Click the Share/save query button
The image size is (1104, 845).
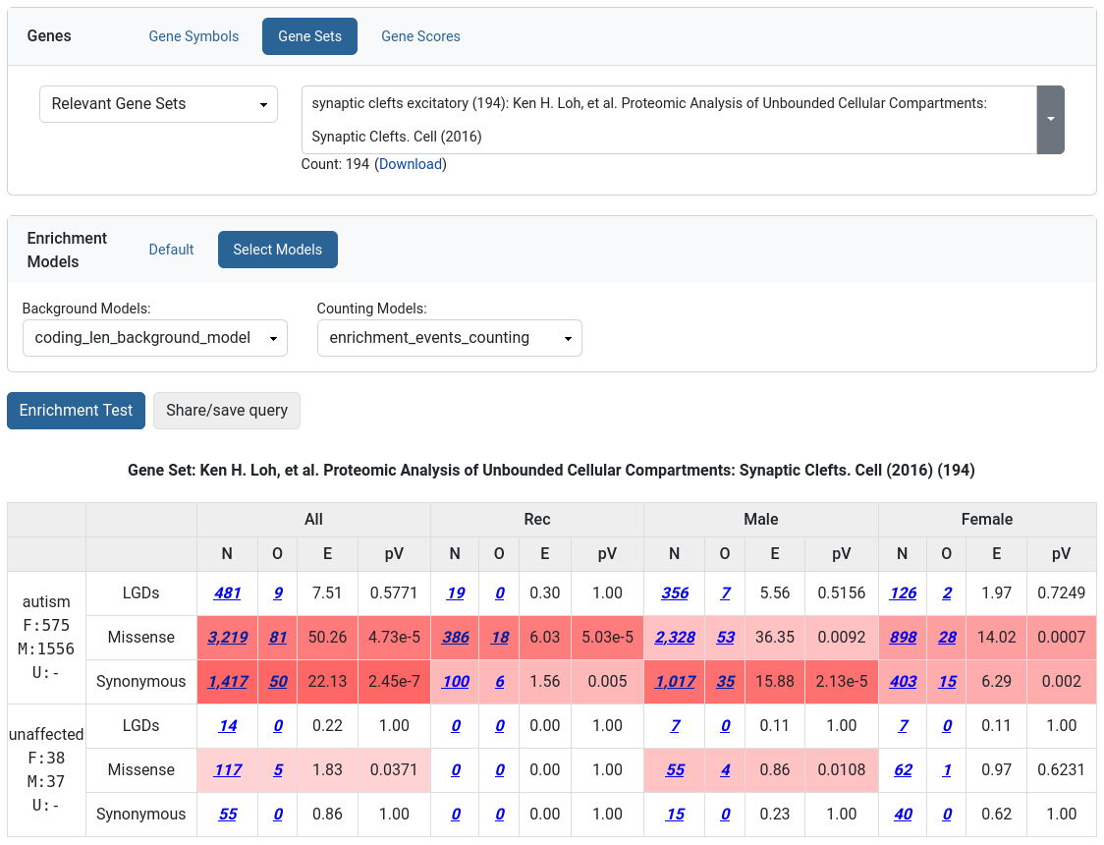(226, 411)
